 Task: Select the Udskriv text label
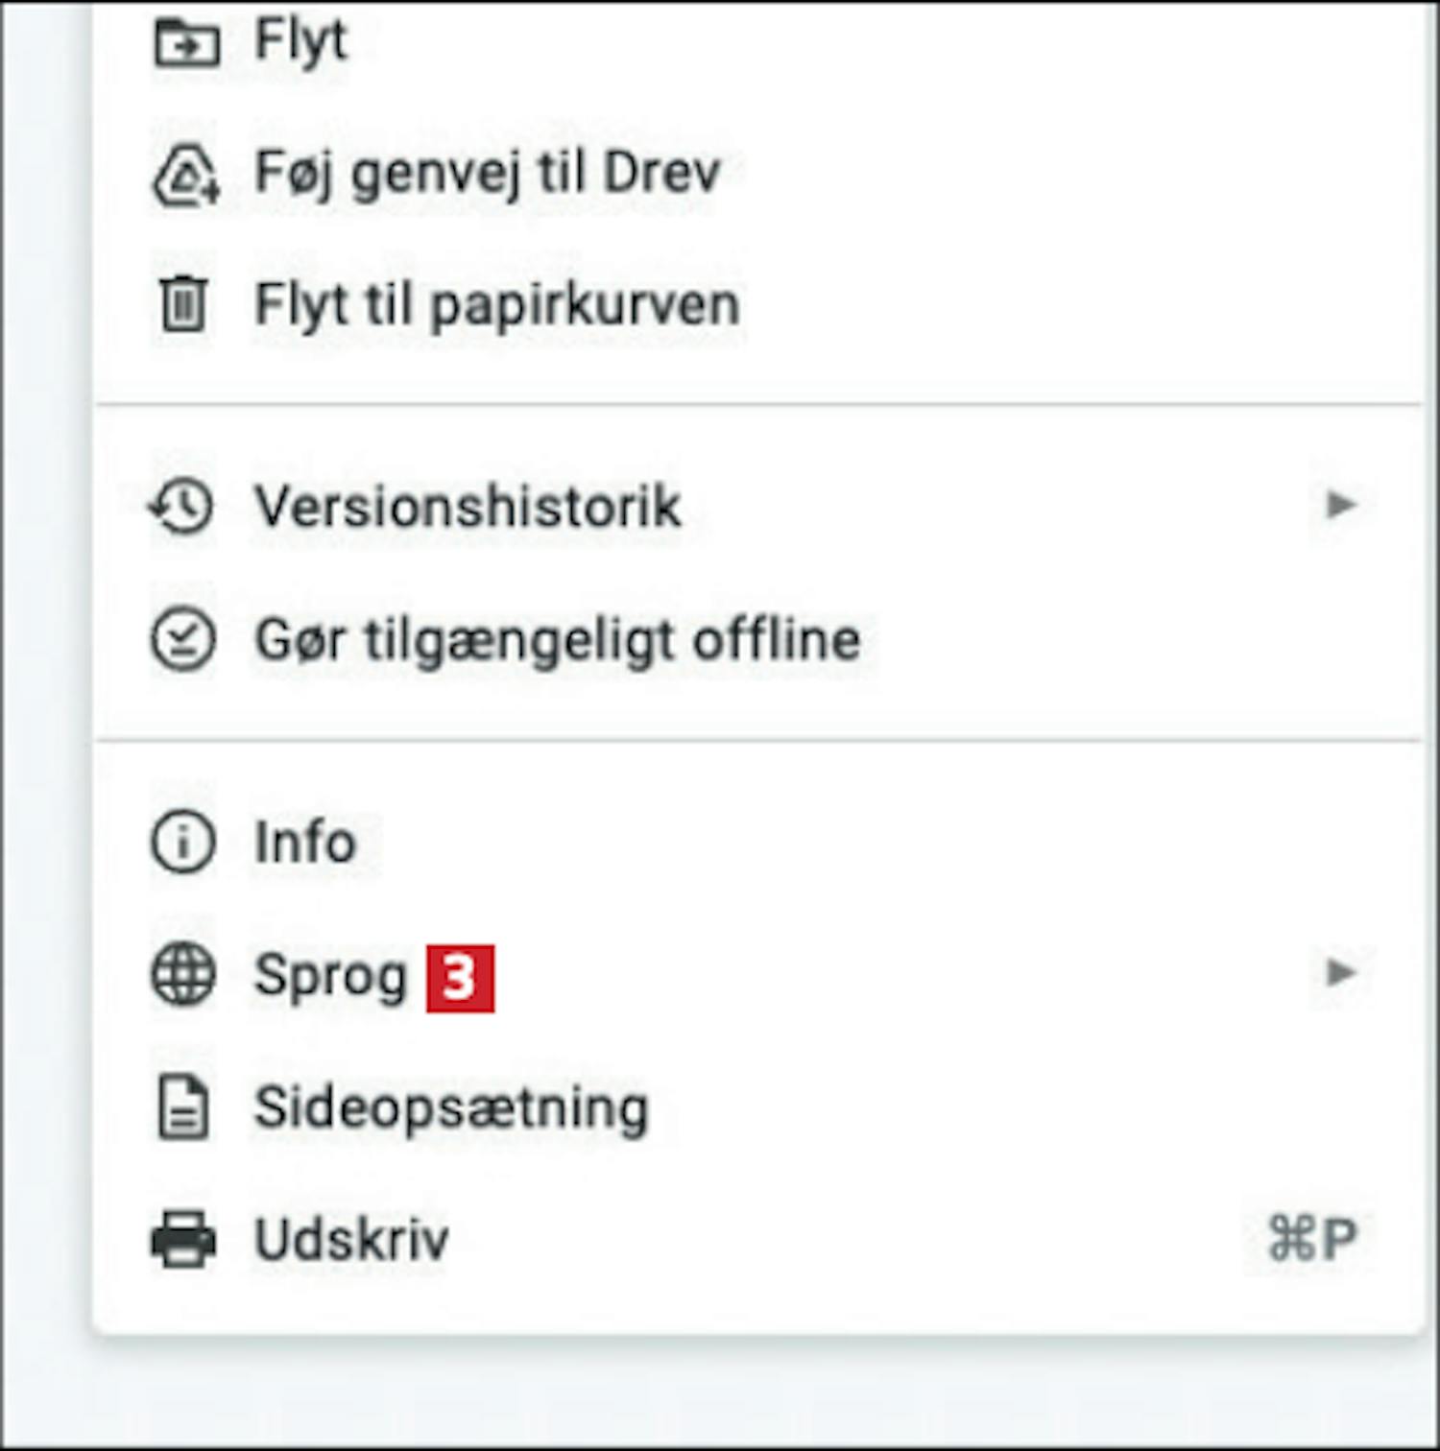click(351, 1239)
